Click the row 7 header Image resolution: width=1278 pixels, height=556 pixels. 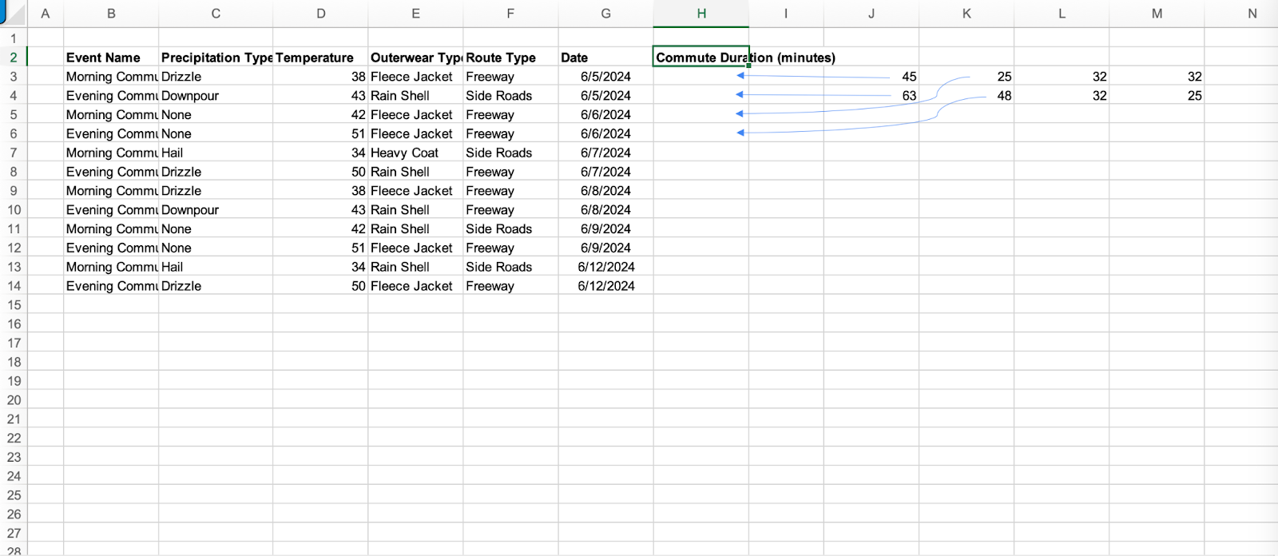pyautogui.click(x=14, y=153)
